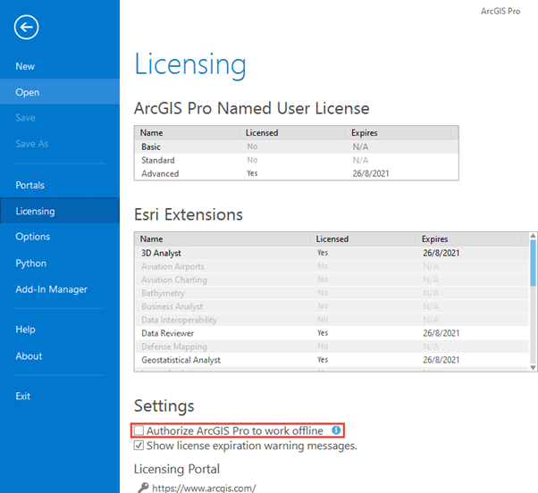Open the Python page

[x=60, y=263]
